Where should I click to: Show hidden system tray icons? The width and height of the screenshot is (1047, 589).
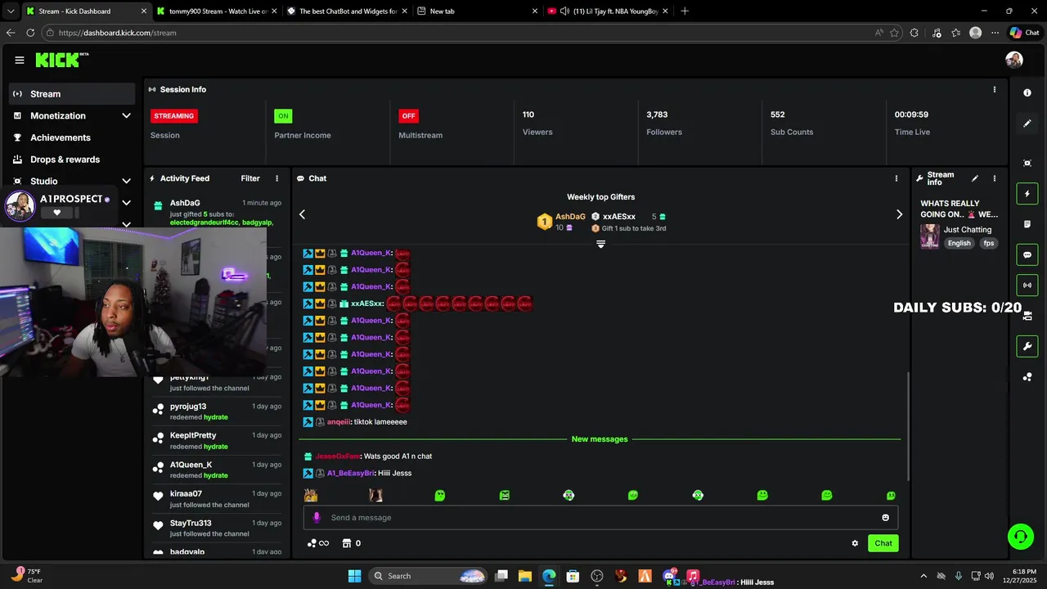[923, 576]
